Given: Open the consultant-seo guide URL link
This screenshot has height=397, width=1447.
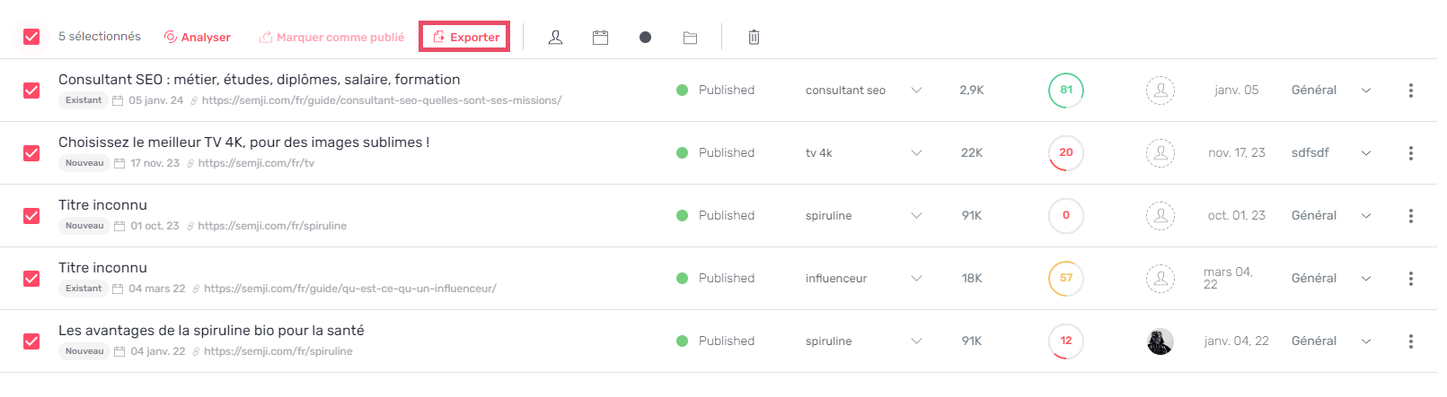Looking at the screenshot, I should tap(382, 100).
